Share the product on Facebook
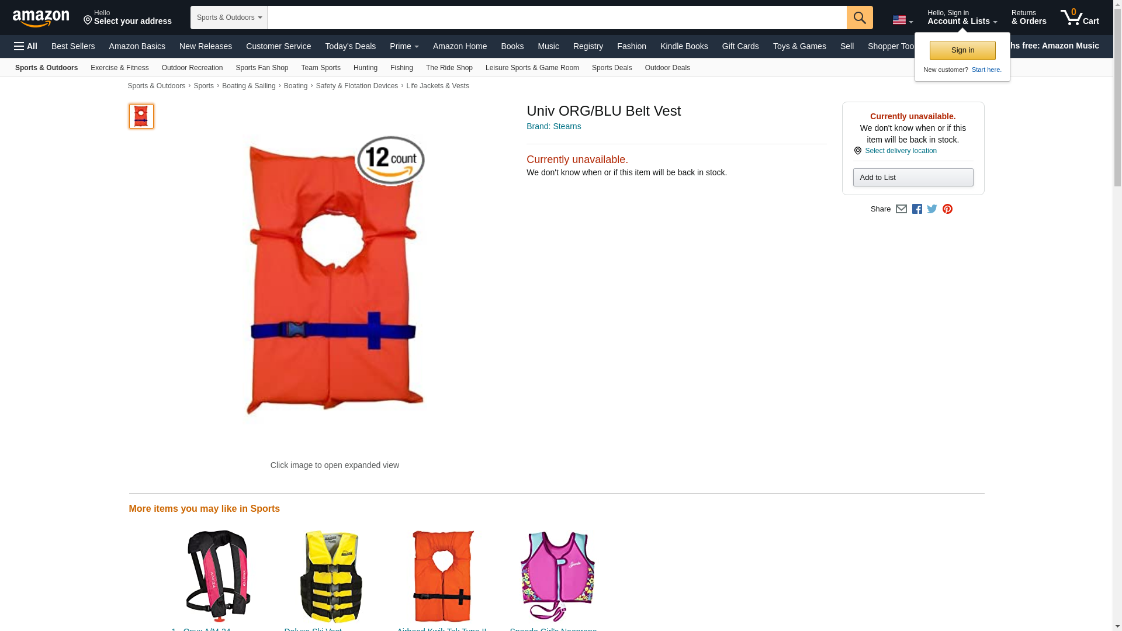This screenshot has width=1122, height=631. click(917, 209)
